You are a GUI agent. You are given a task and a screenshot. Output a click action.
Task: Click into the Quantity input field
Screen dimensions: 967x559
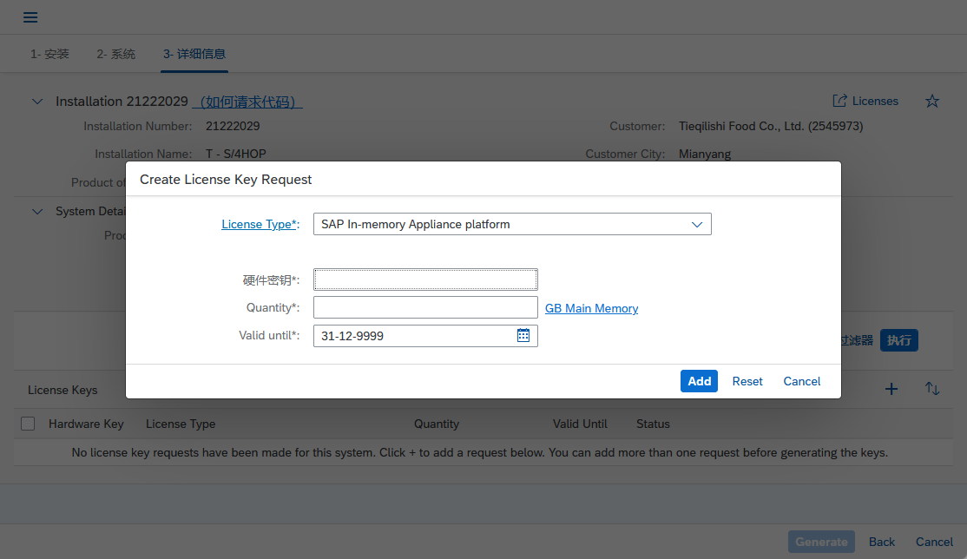coord(425,308)
